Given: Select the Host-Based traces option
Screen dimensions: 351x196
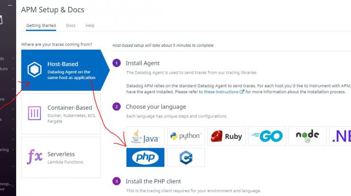Looking at the screenshot, I should click(x=65, y=70).
